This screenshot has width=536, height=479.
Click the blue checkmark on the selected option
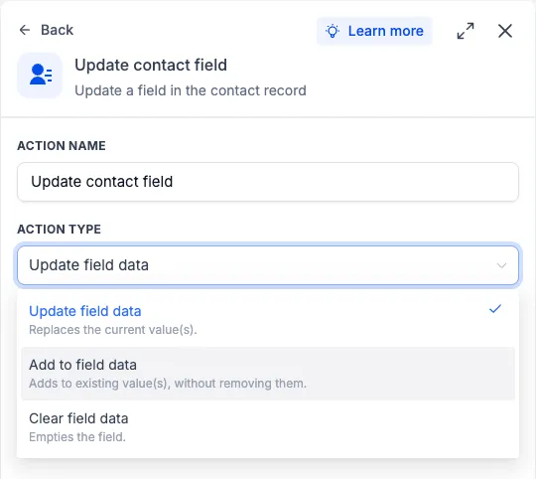pos(495,309)
